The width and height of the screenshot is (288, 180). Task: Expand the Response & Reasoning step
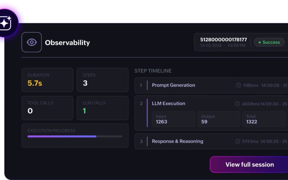[x=211, y=141]
